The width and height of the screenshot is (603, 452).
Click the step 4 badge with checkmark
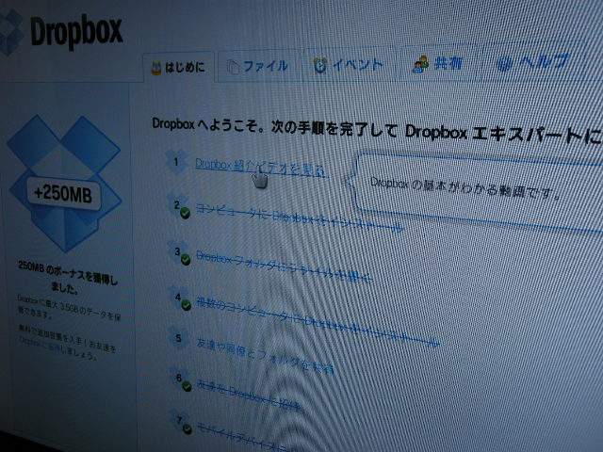tap(181, 299)
